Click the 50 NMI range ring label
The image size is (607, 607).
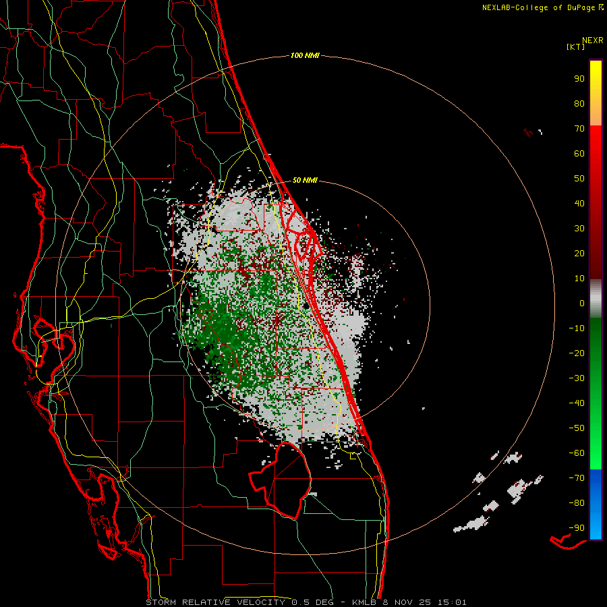coord(305,180)
